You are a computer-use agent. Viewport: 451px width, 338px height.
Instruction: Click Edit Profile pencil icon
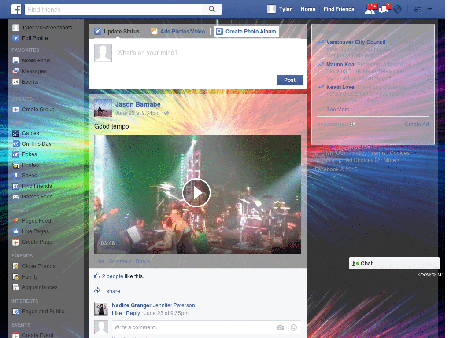point(16,38)
